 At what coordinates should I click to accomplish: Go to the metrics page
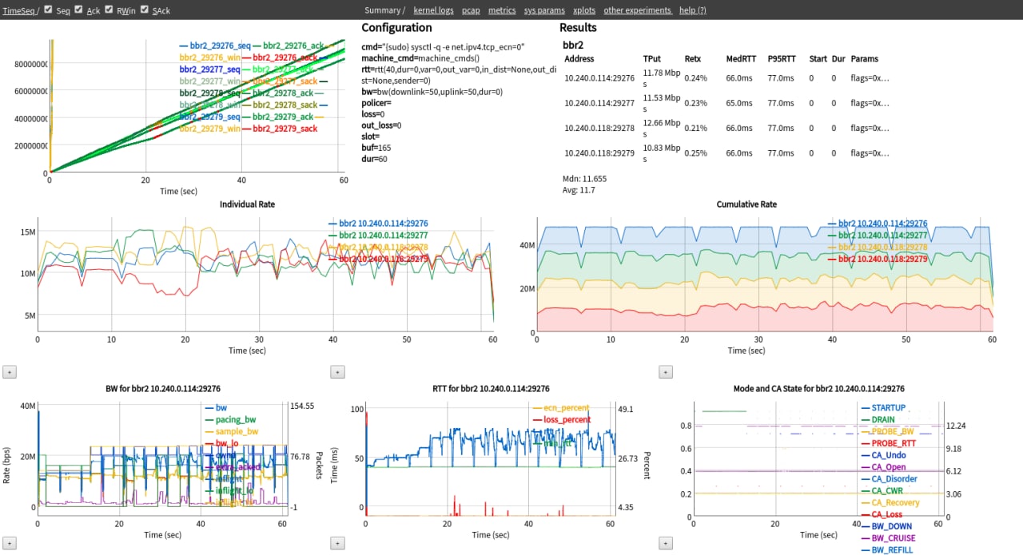pyautogui.click(x=502, y=10)
